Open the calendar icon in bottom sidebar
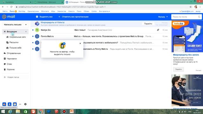203x114 pixels. [15, 104]
